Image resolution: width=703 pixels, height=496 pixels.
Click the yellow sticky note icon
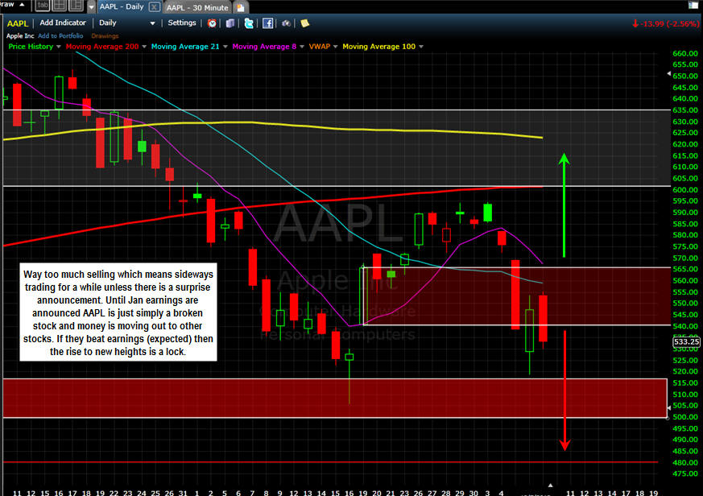(305, 23)
